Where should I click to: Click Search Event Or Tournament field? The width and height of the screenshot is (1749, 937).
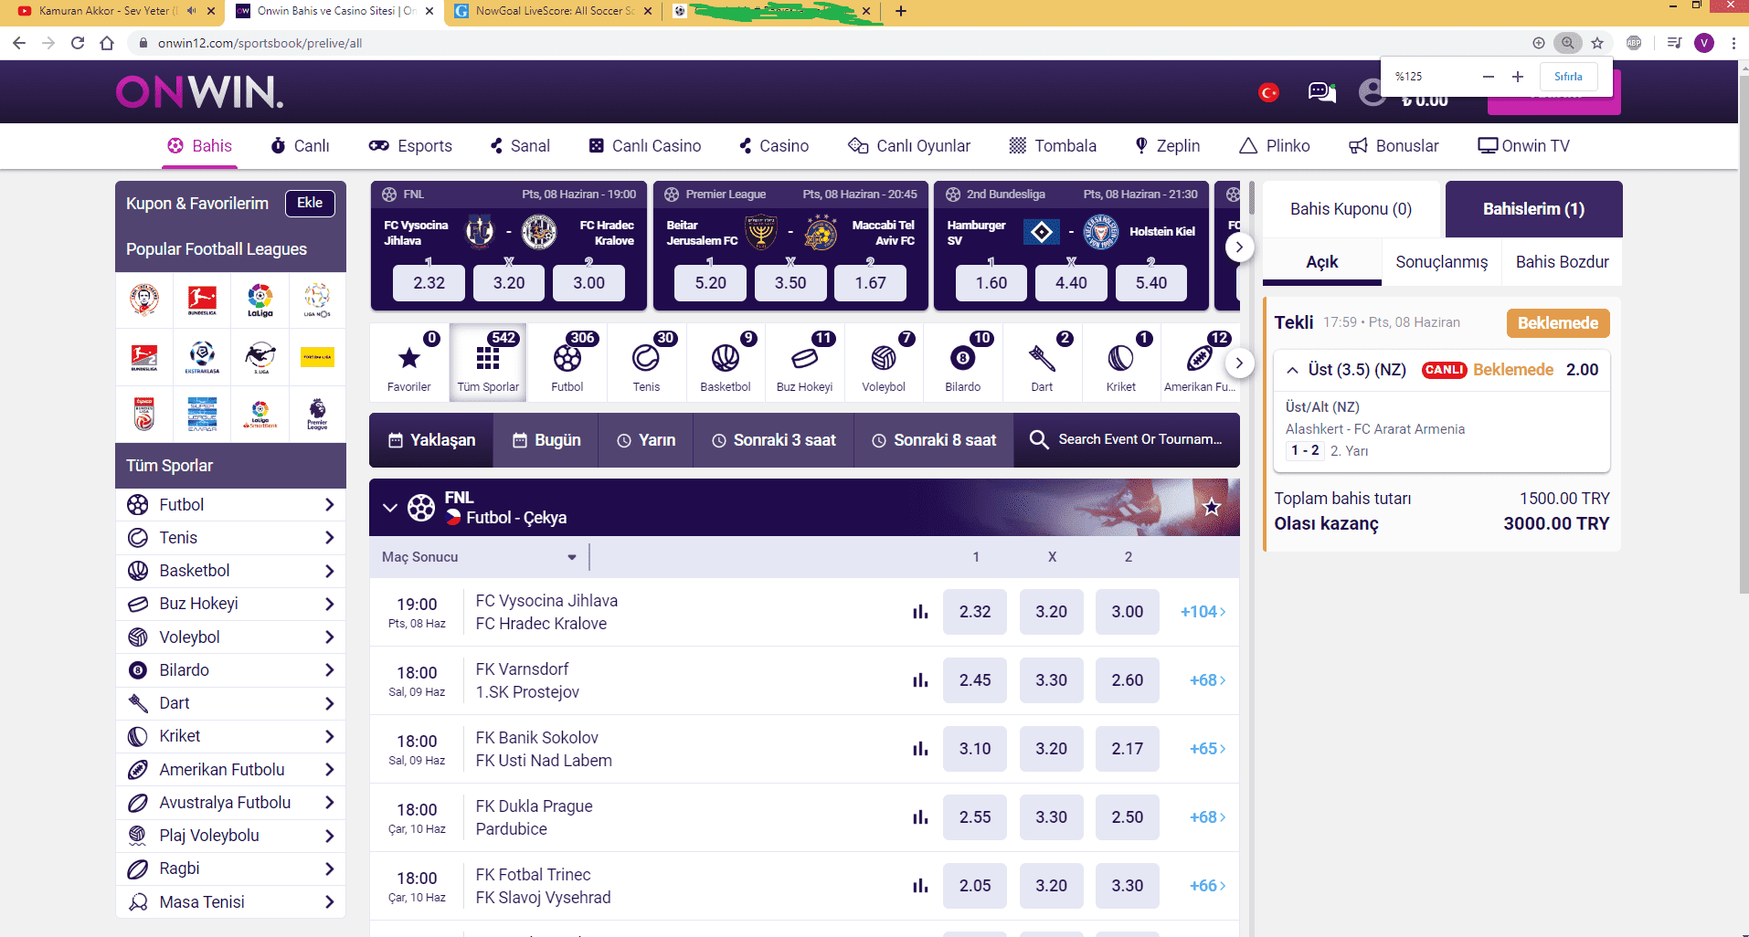[x=1128, y=440]
